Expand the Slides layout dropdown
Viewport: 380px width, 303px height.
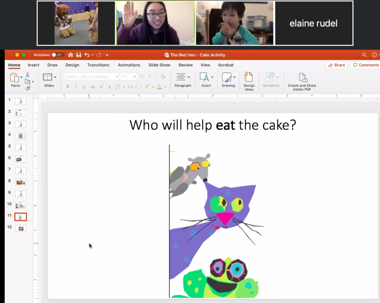tap(55, 77)
